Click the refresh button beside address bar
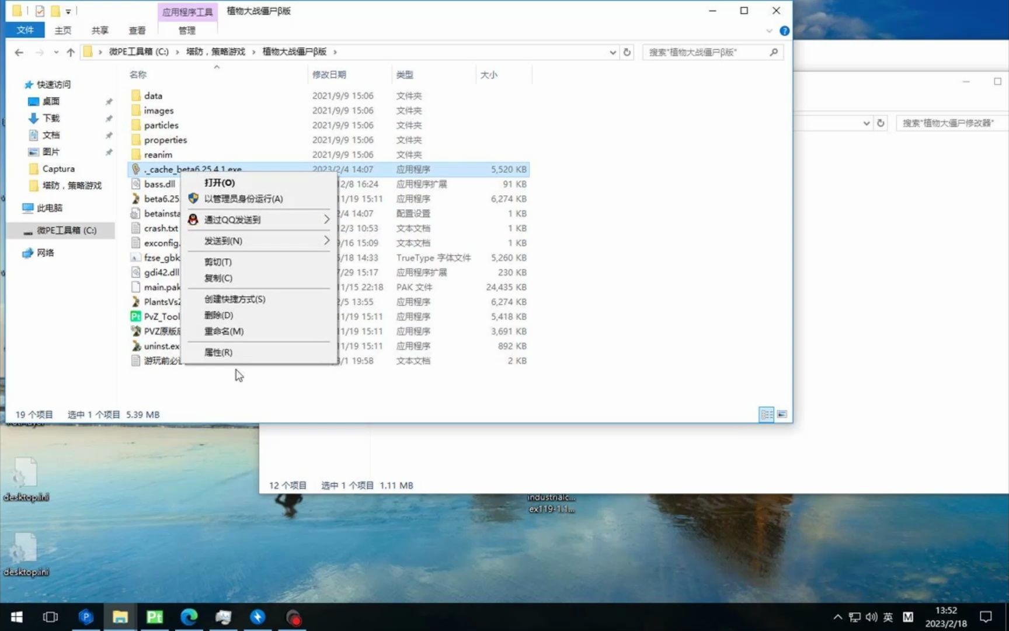 click(x=627, y=52)
